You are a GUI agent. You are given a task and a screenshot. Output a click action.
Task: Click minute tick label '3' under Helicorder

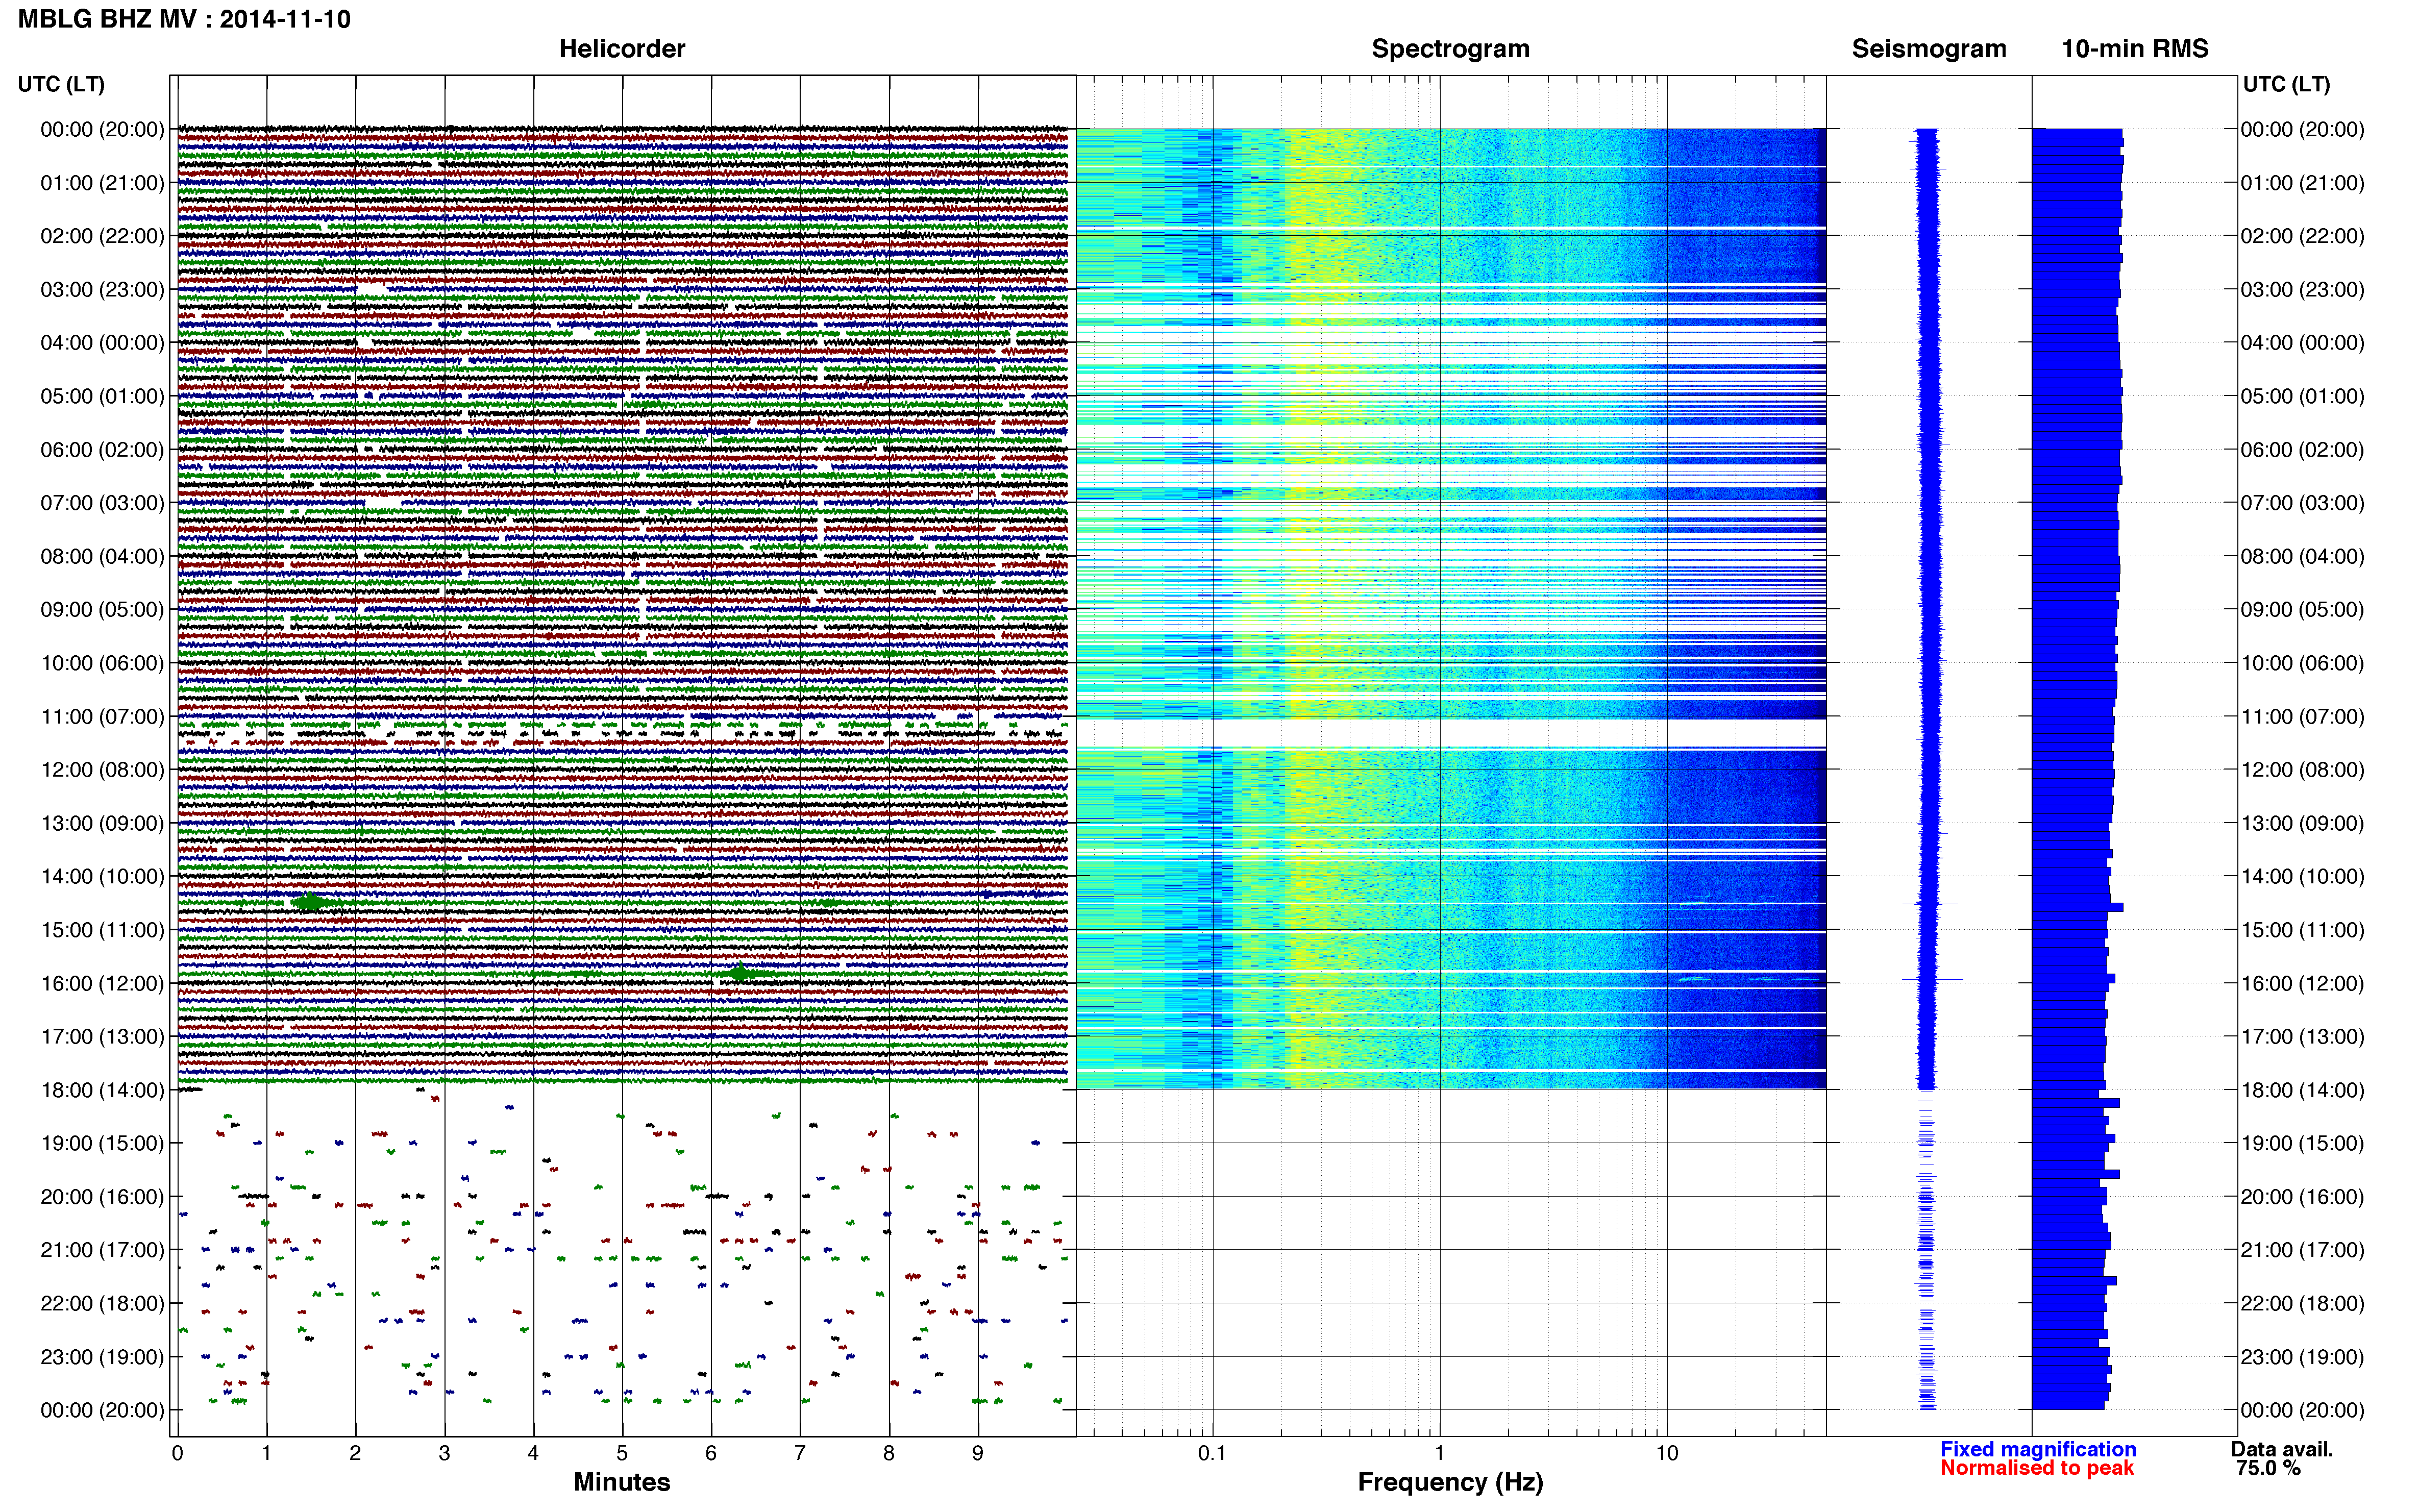coord(444,1453)
